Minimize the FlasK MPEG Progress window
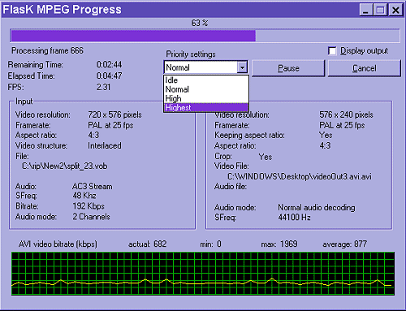Image resolution: width=406 pixels, height=311 pixels. click(x=365, y=10)
